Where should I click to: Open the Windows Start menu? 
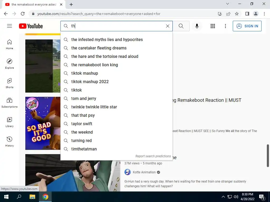click(6, 197)
